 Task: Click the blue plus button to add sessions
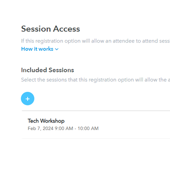coord(28,99)
